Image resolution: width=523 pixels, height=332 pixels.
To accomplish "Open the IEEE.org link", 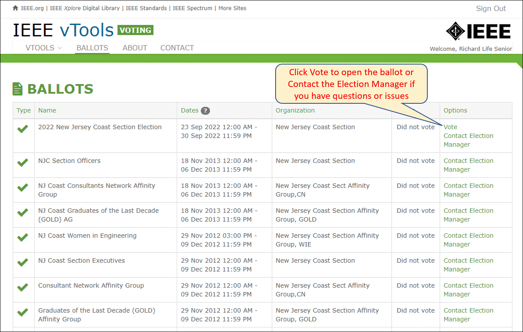I will click(32, 8).
